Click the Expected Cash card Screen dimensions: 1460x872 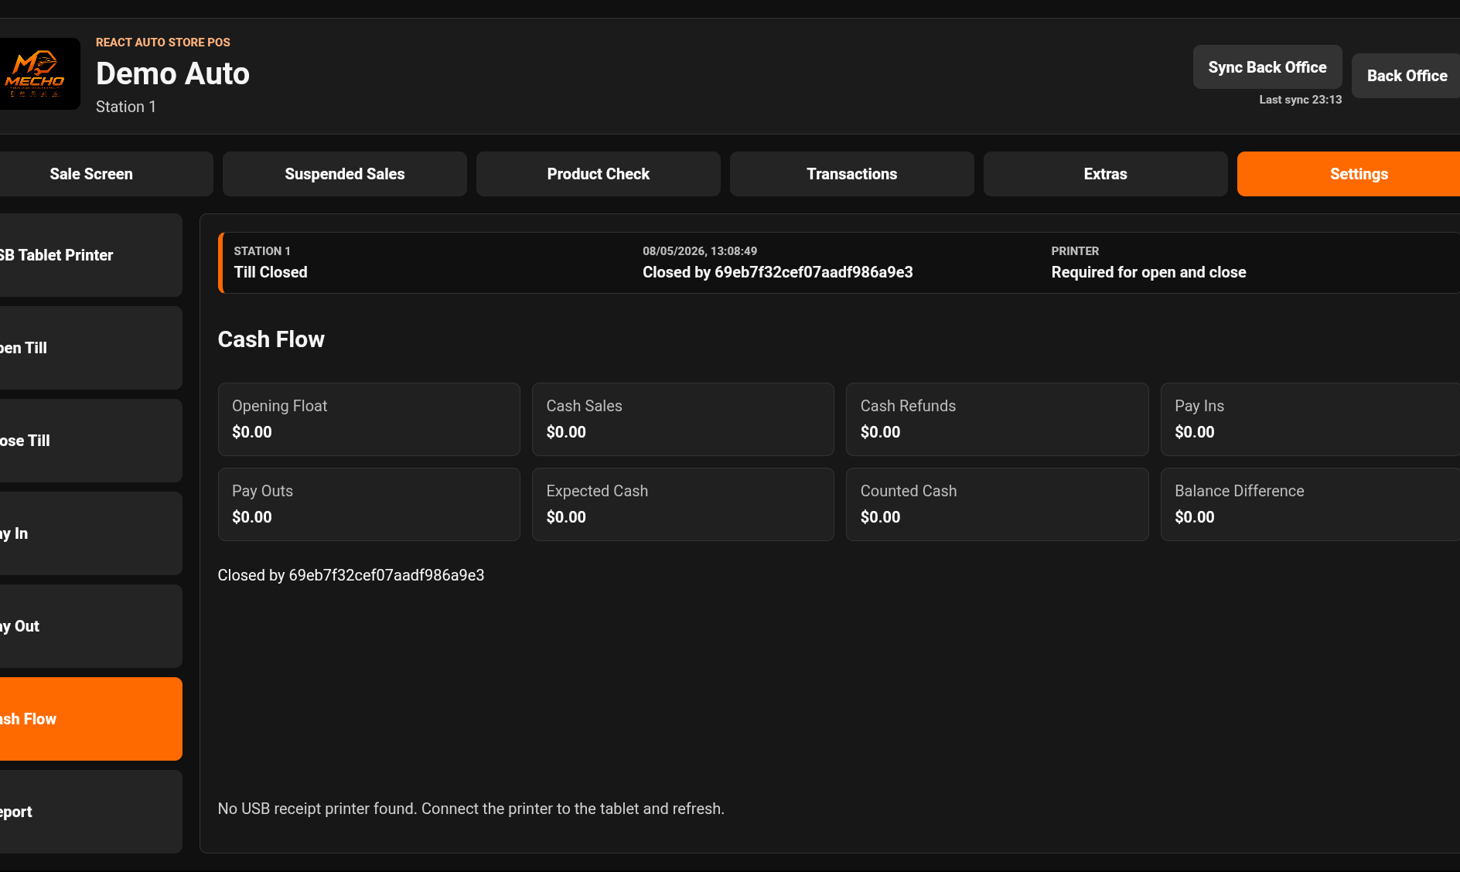(683, 504)
